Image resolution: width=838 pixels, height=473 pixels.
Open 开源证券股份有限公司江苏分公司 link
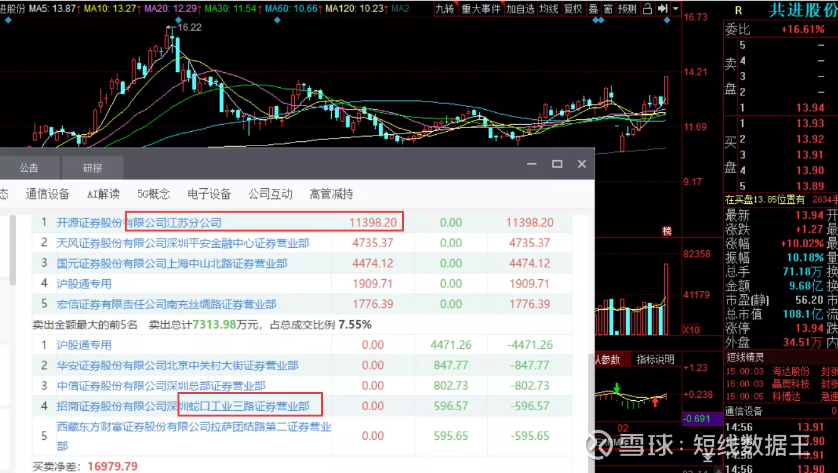tap(139, 223)
